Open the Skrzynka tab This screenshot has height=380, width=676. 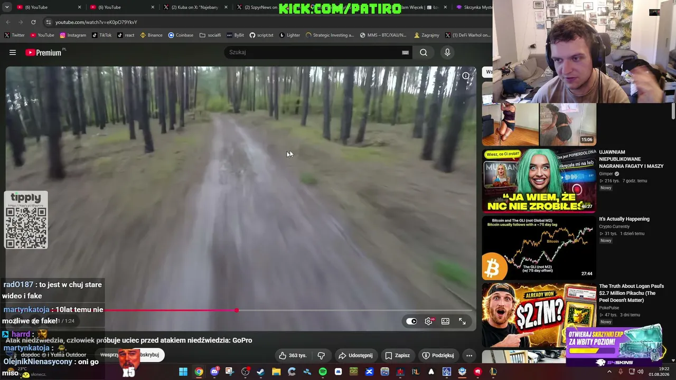pos(472,7)
